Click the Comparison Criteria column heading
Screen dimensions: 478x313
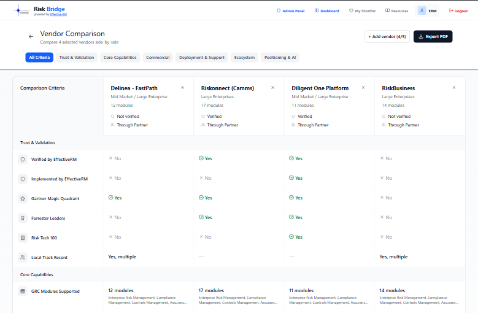42,88
